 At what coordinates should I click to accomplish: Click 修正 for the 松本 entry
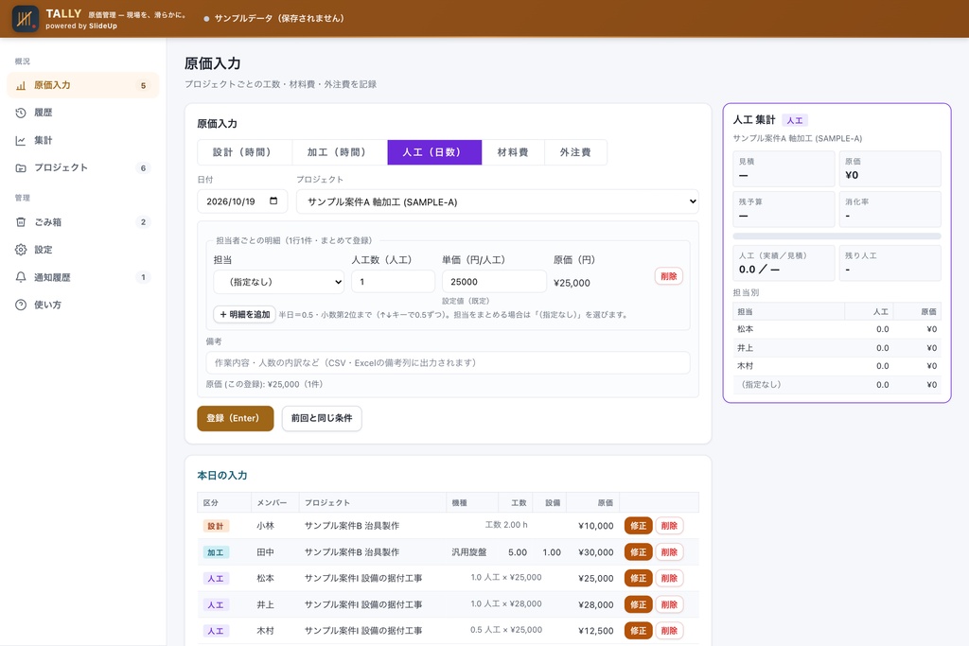click(x=639, y=578)
